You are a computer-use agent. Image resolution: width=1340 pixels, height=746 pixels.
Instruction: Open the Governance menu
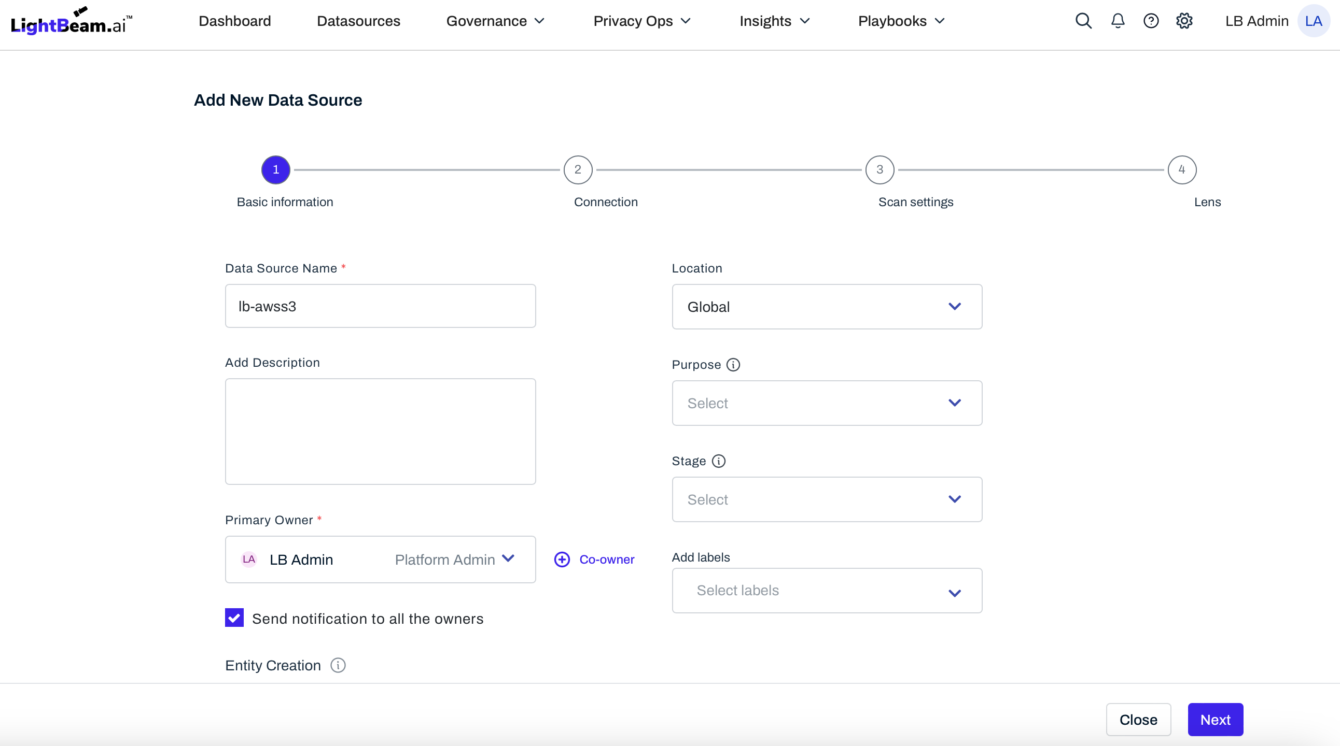point(495,21)
